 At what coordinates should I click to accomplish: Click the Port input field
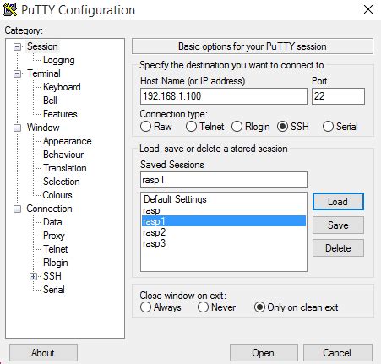click(338, 96)
